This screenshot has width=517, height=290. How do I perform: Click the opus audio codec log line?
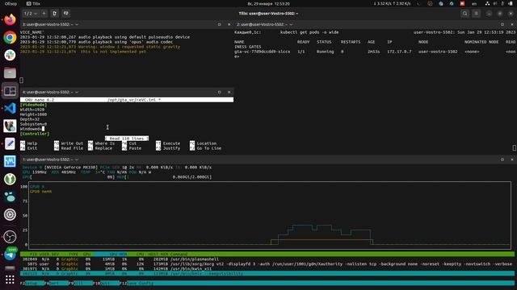pyautogui.click(x=96, y=42)
